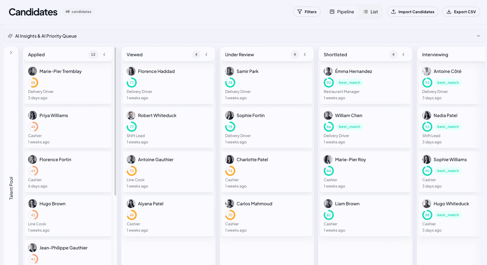Viewport: 487px width, 265px height.
Task: Collapse the Viewed column
Action: pos(206,54)
